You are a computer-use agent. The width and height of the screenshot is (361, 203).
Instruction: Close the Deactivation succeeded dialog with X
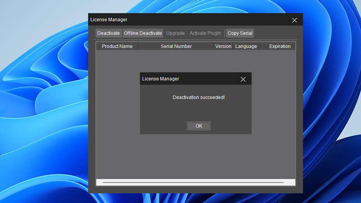tap(243, 79)
